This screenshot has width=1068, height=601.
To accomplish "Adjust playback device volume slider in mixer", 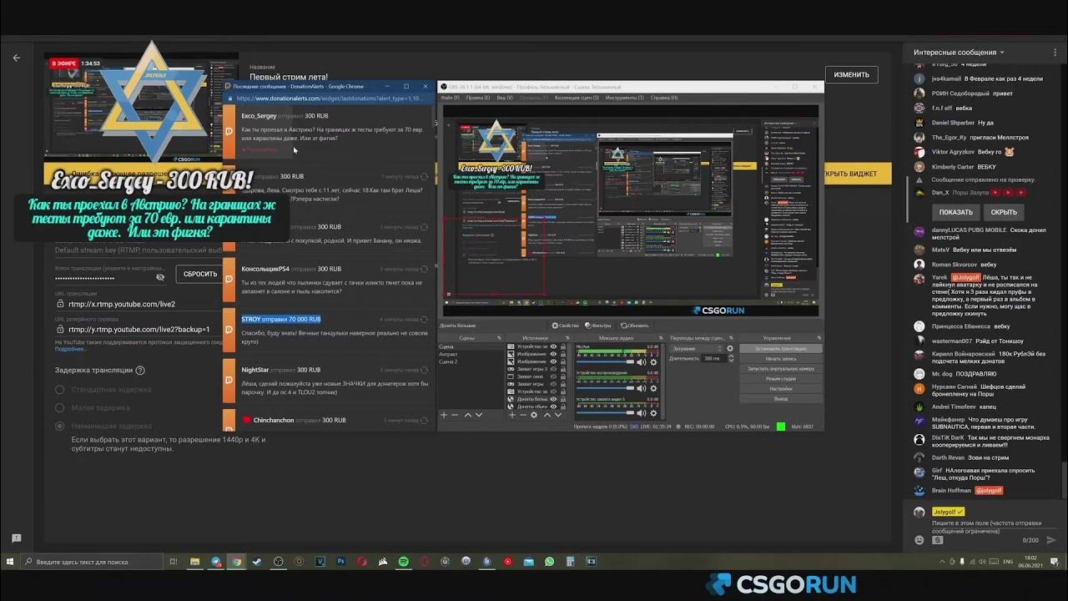I will 605,388.
